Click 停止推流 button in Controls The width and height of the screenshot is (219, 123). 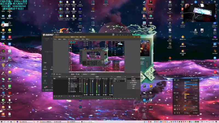[x=133, y=79]
